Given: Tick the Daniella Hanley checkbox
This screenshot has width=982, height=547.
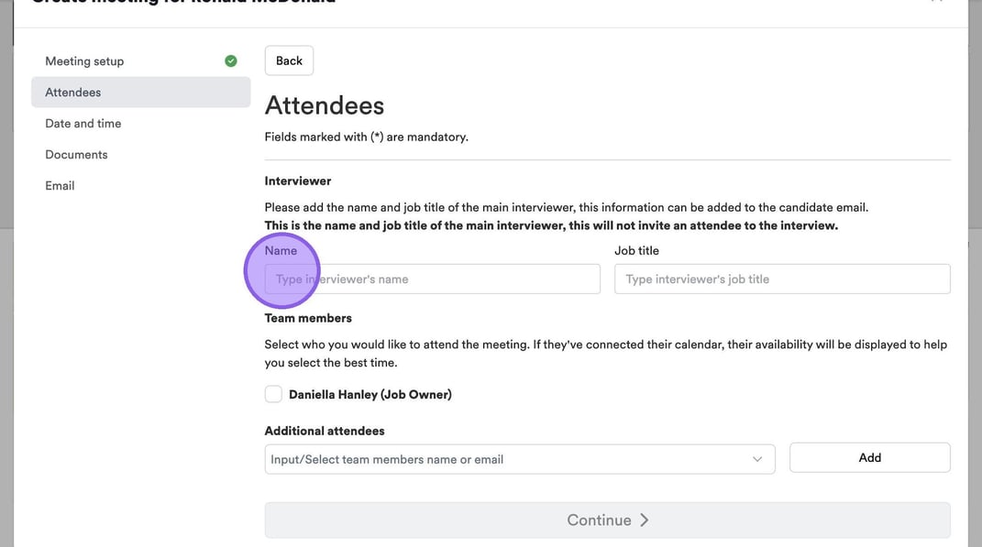Looking at the screenshot, I should pos(273,395).
